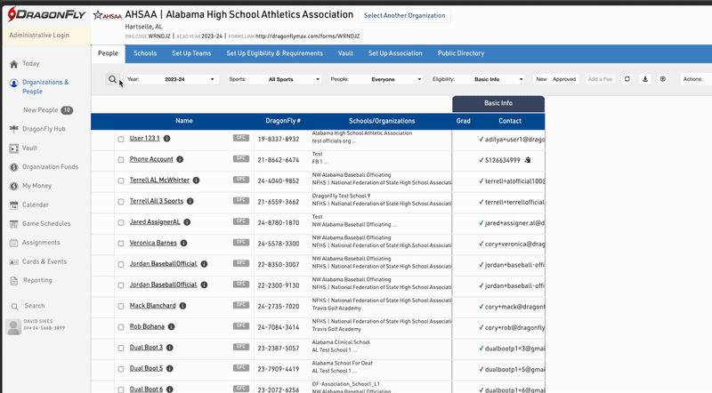Tick the checkbox next to Rob Bohana

[121, 326]
